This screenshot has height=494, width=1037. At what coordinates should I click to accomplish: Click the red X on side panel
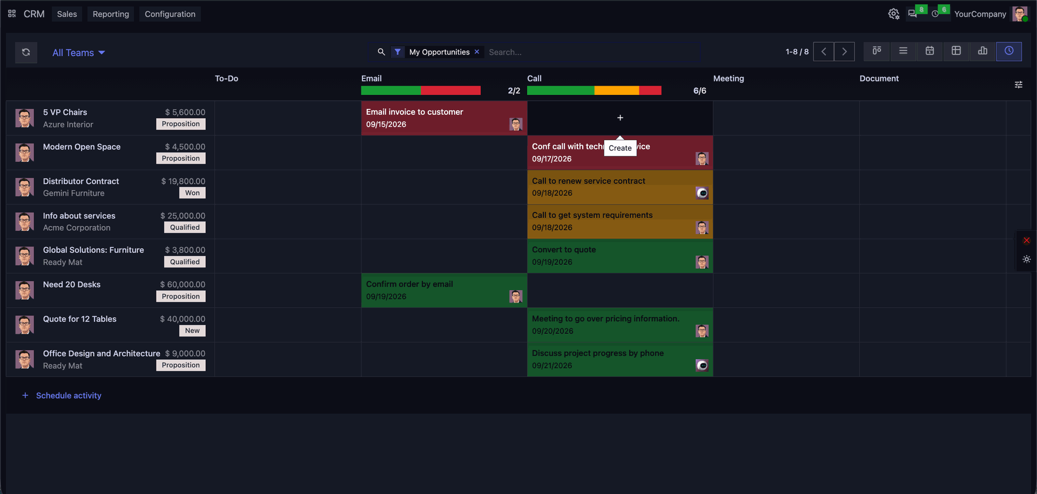(x=1027, y=241)
